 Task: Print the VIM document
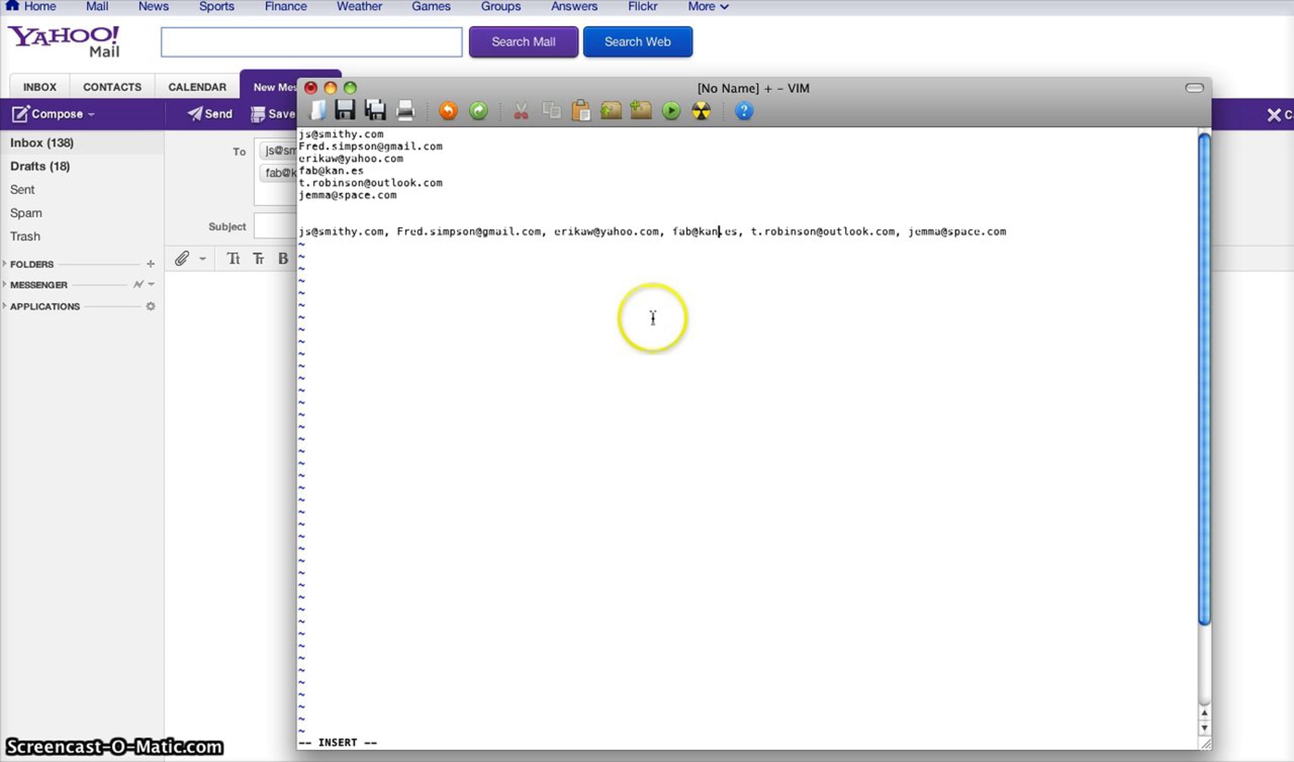(x=405, y=111)
